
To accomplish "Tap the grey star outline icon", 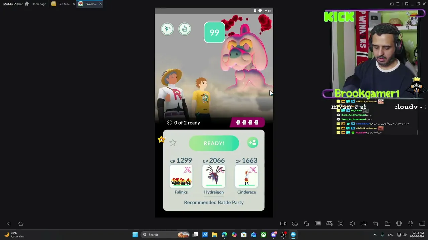I will 173,143.
